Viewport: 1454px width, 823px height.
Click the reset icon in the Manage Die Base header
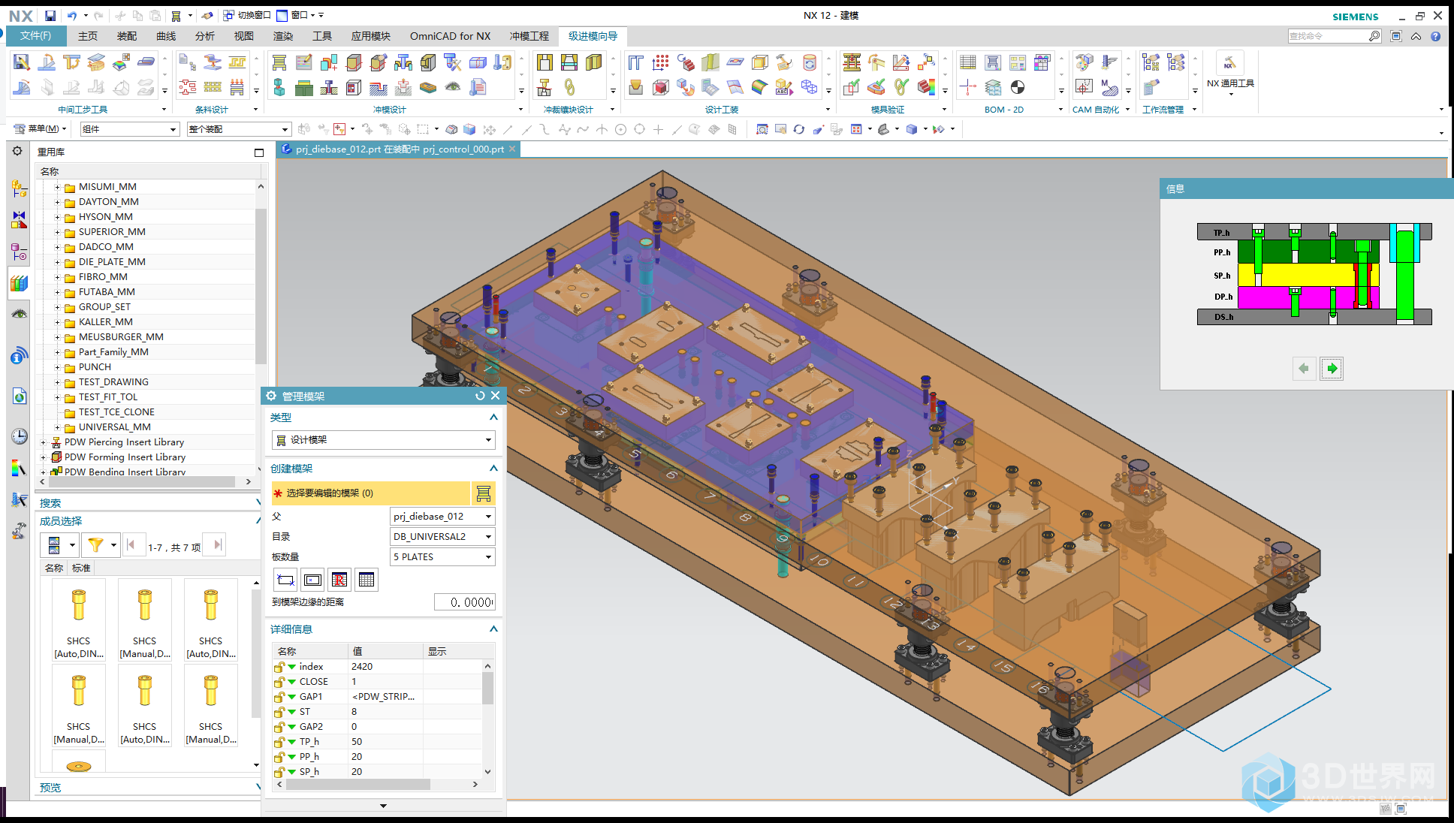pos(480,396)
